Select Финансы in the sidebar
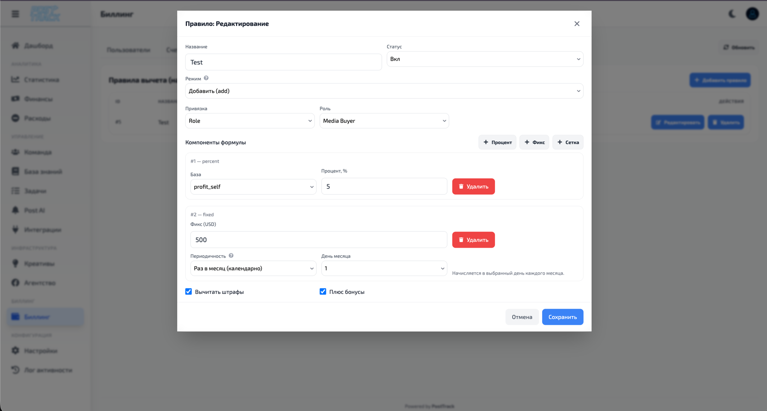Image resolution: width=767 pixels, height=411 pixels. (x=40, y=99)
